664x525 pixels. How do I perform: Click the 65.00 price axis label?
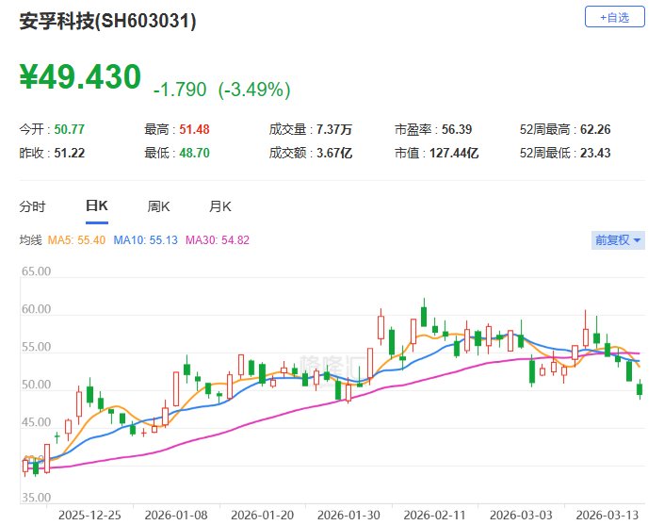36,271
